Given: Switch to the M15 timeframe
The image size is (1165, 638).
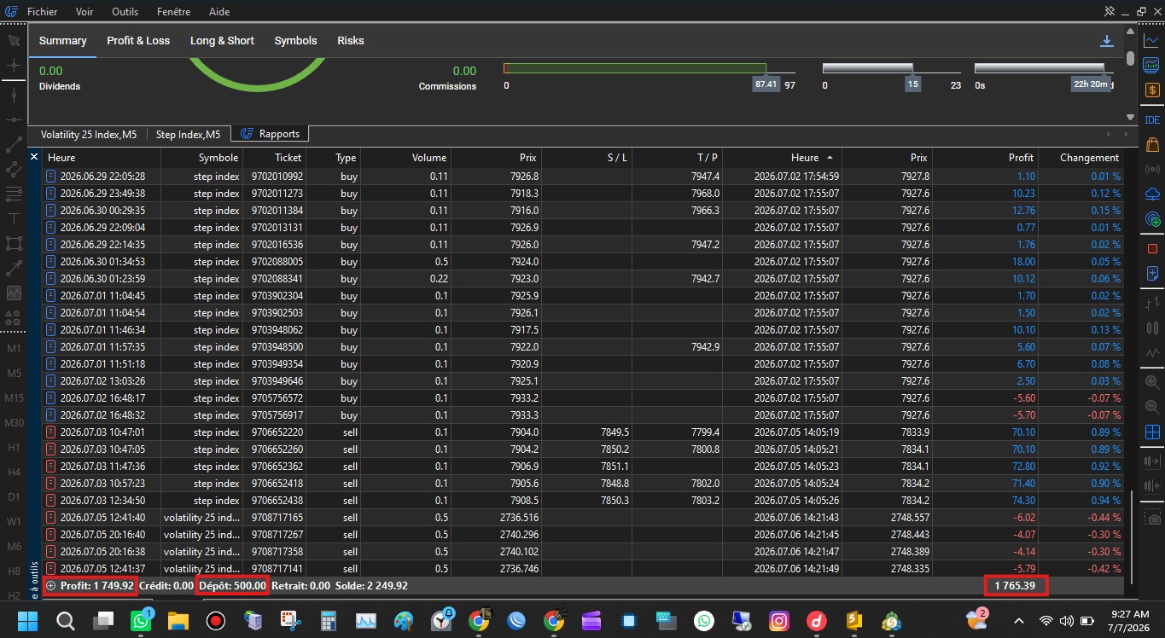Looking at the screenshot, I should [x=14, y=398].
